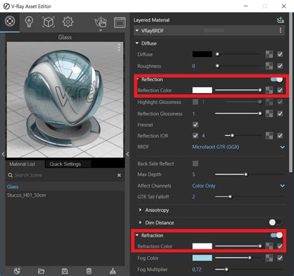The height and width of the screenshot is (276, 294).
Task: Click the Fog Multiplier slider handle
Action: click(226, 269)
